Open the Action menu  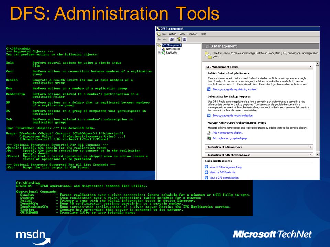tap(173, 34)
